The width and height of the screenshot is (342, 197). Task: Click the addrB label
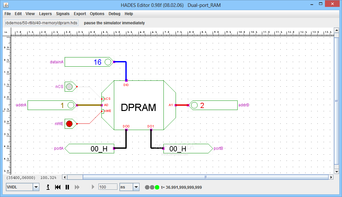[x=244, y=105]
